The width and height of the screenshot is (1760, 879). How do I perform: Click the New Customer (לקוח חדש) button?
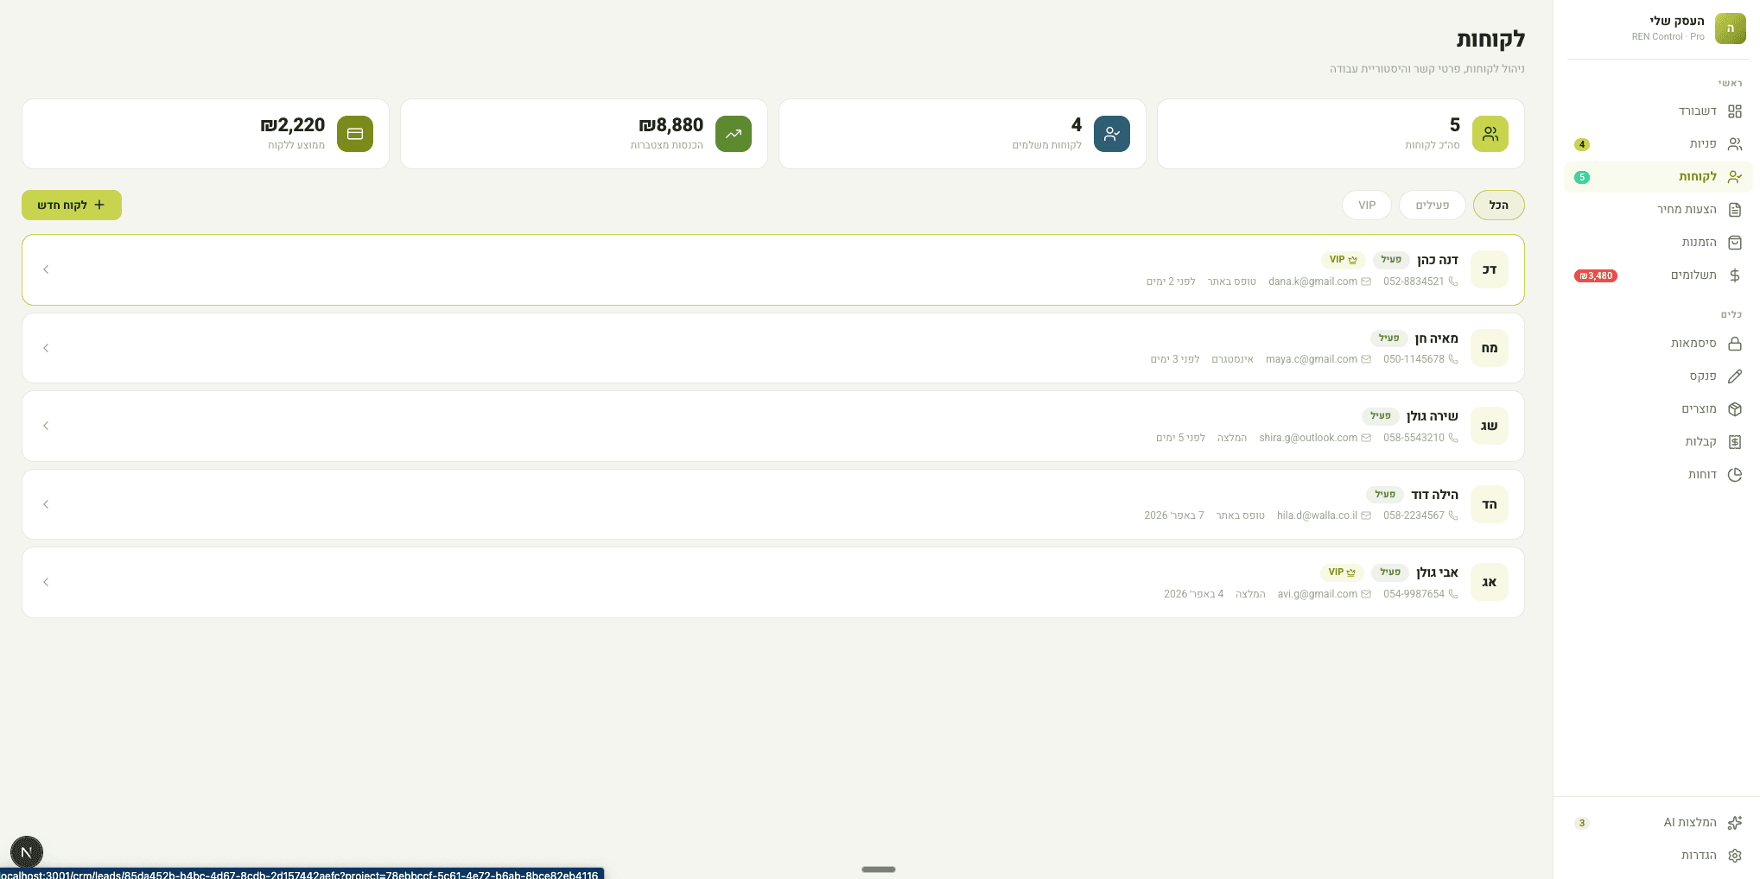point(72,206)
